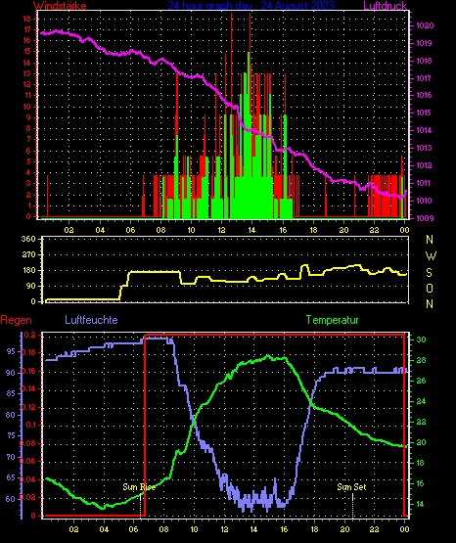Screen dimensions: 456x543
Task: Click 0.1 on rain axis
Action: point(30,426)
